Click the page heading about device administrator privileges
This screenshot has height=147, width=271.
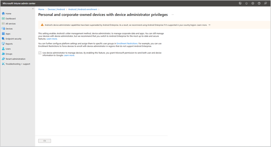click(103, 15)
